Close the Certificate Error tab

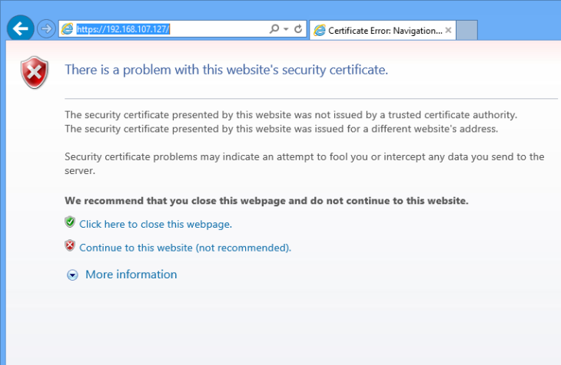(x=448, y=31)
